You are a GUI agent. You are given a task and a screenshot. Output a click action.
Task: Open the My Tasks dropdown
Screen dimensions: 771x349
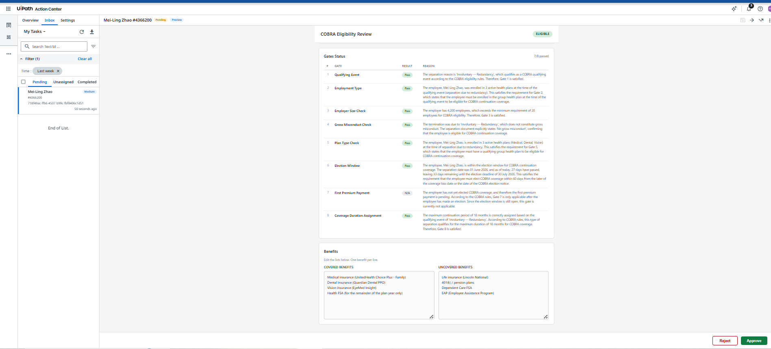(35, 32)
